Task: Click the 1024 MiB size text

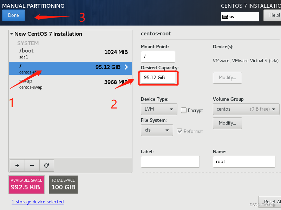Action: point(116,52)
